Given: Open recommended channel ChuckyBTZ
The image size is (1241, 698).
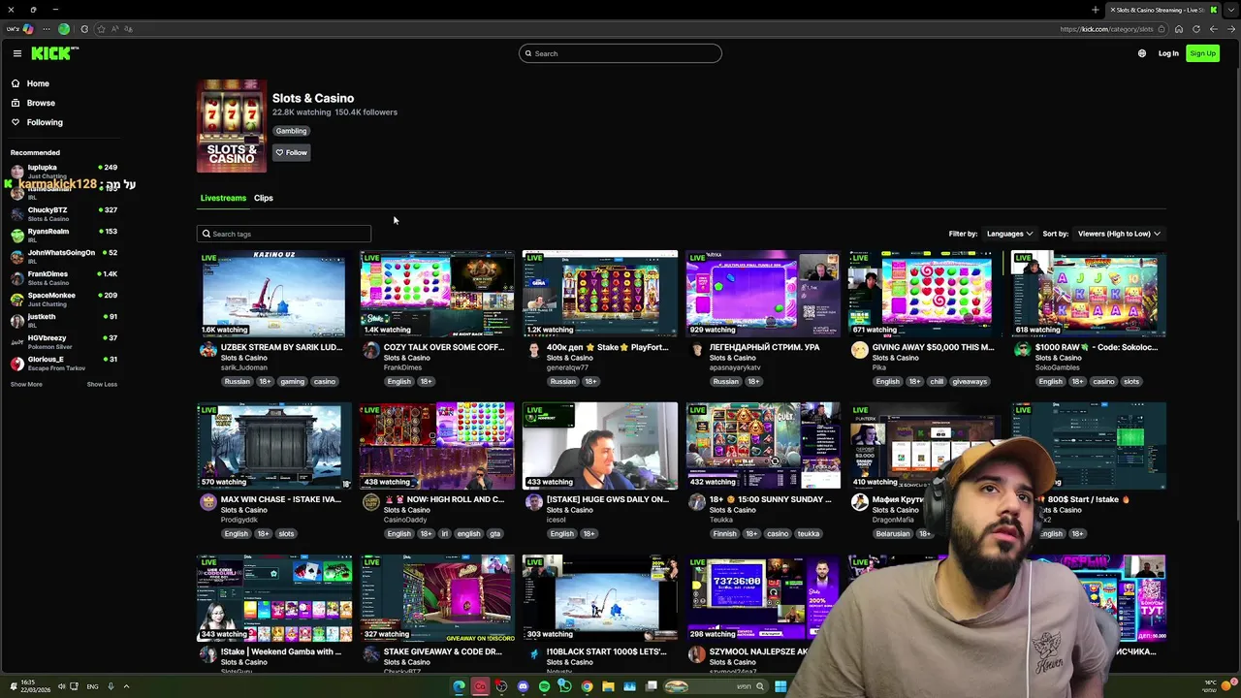Looking at the screenshot, I should (x=63, y=213).
